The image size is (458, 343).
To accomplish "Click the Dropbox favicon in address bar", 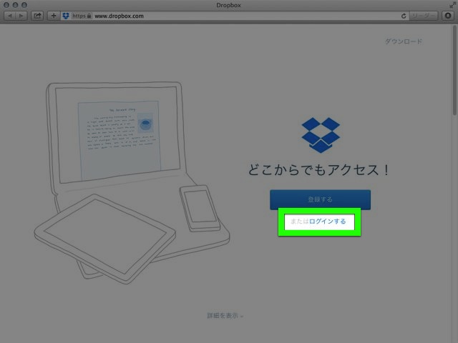I will (66, 16).
